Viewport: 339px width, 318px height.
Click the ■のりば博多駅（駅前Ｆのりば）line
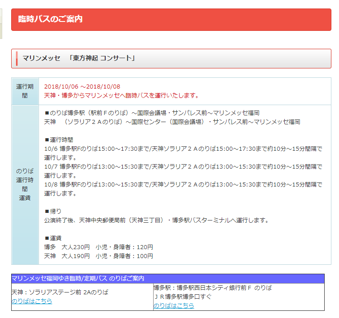152,113
